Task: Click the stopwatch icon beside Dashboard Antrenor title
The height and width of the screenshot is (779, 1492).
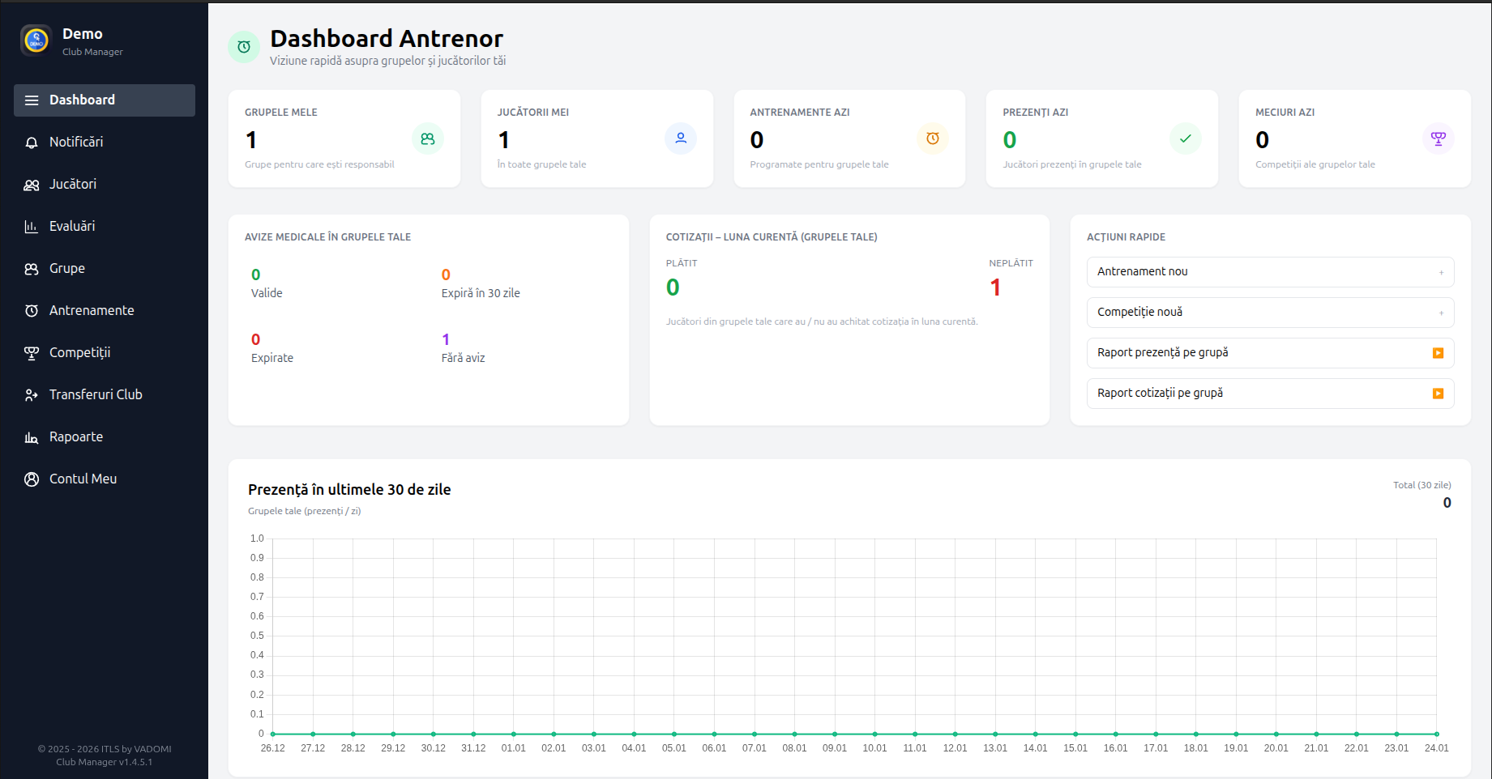Action: click(244, 47)
